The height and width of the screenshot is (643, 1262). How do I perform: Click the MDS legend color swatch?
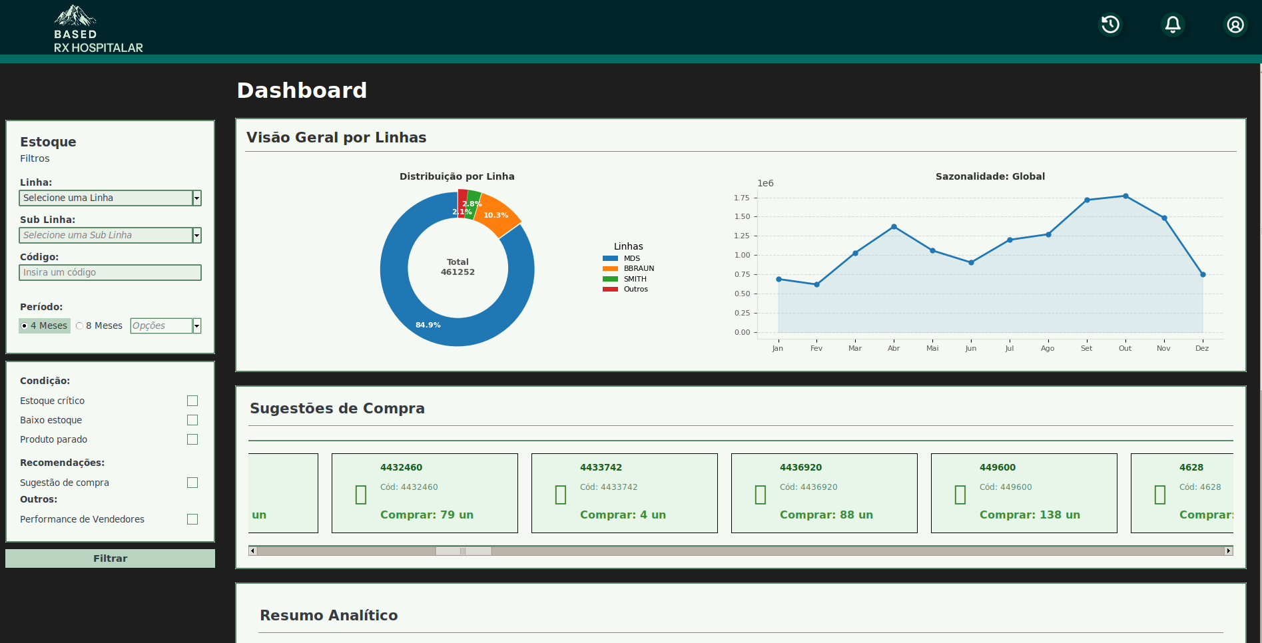point(610,258)
